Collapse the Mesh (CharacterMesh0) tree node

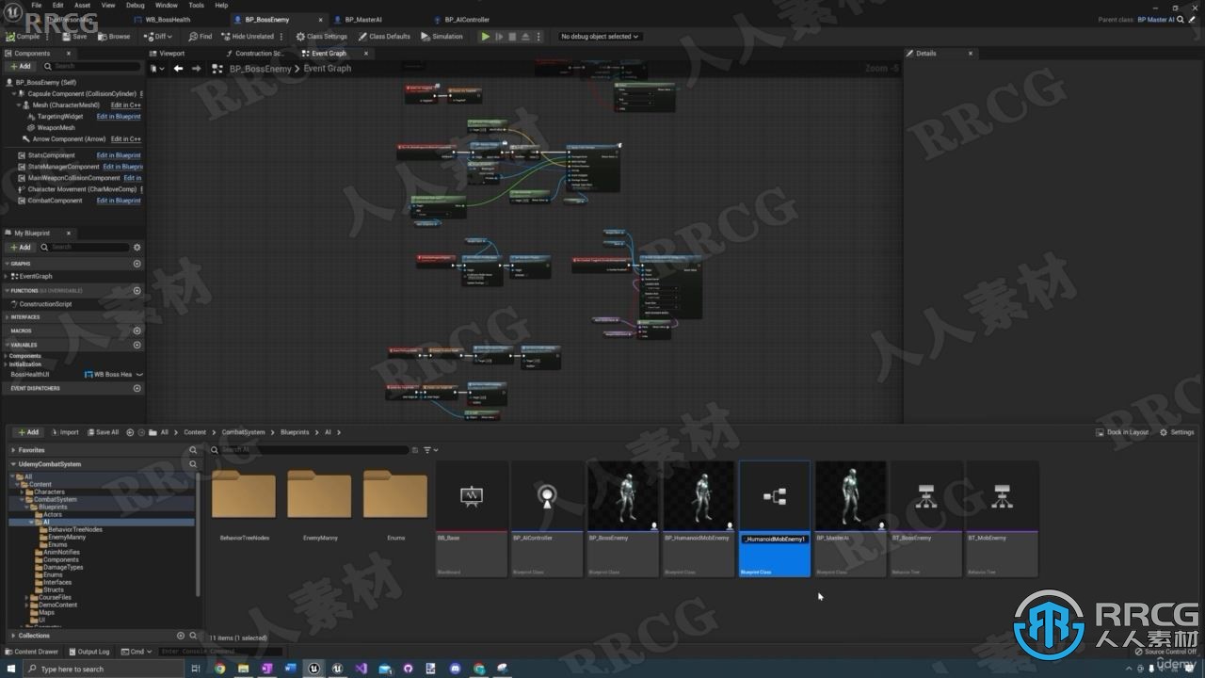pos(18,105)
